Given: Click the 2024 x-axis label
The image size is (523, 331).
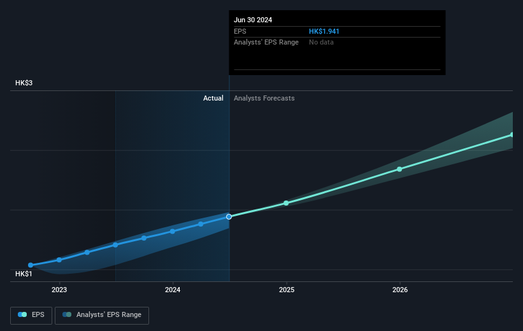Looking at the screenshot, I should click(173, 290).
